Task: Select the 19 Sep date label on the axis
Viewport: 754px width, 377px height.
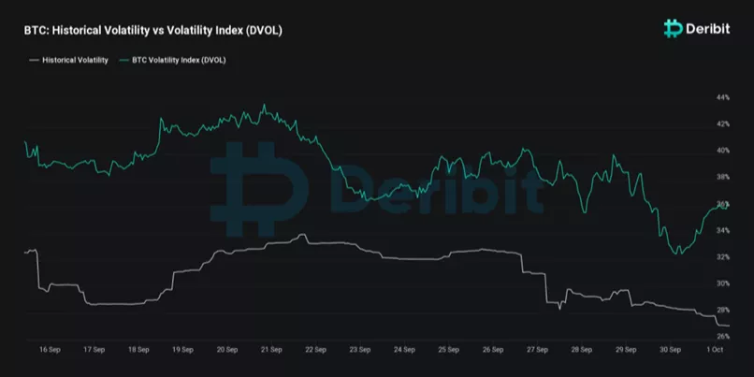Action: point(181,350)
